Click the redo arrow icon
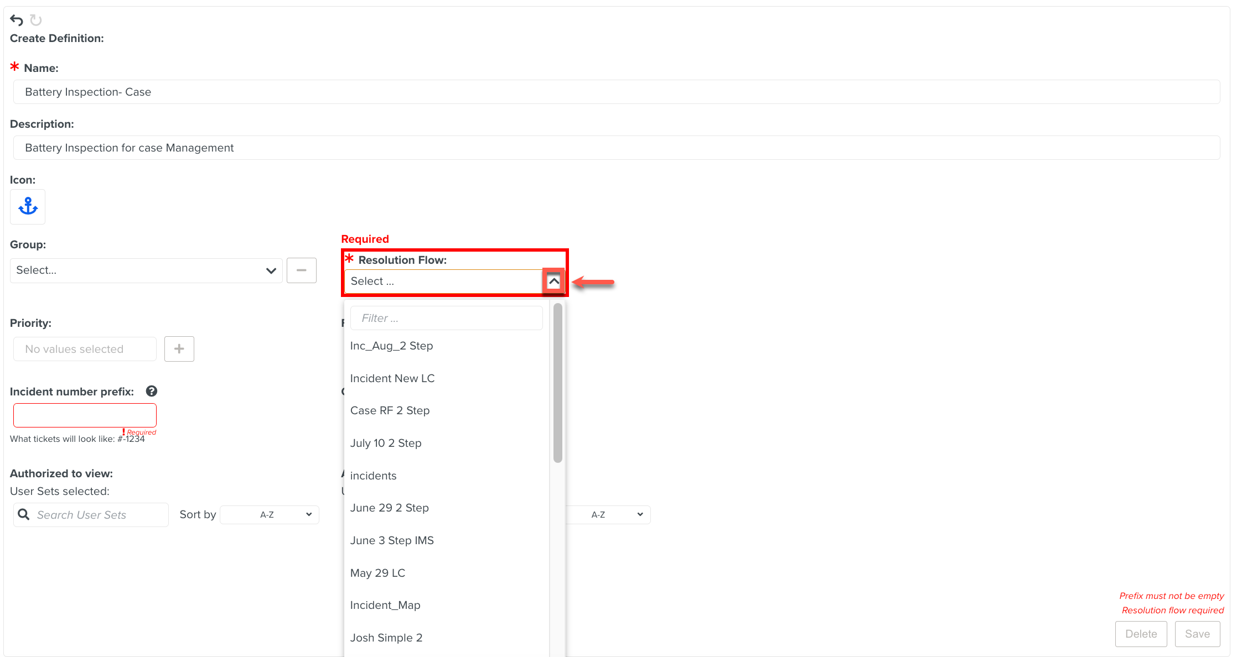 tap(36, 20)
